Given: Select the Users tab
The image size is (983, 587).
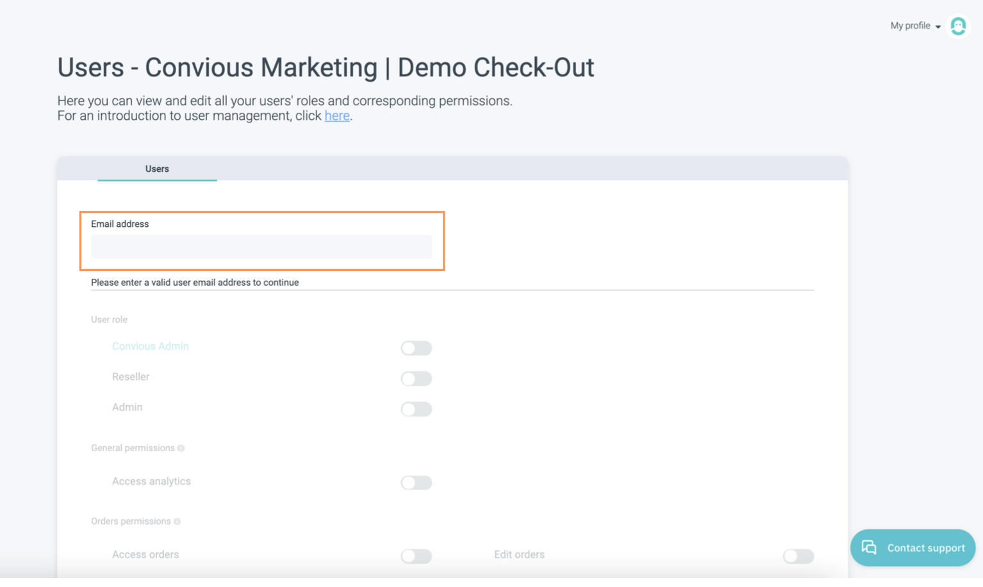Looking at the screenshot, I should tap(157, 169).
